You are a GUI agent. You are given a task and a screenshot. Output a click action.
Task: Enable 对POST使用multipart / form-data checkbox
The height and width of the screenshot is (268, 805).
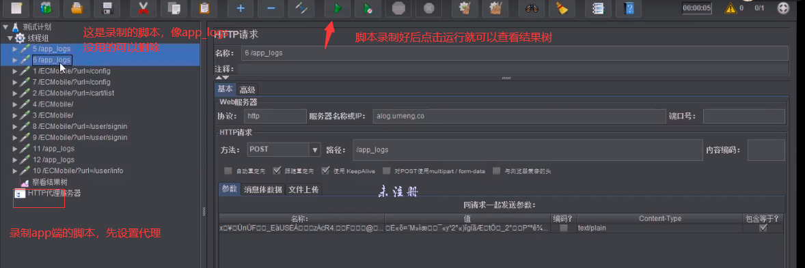tap(387, 170)
